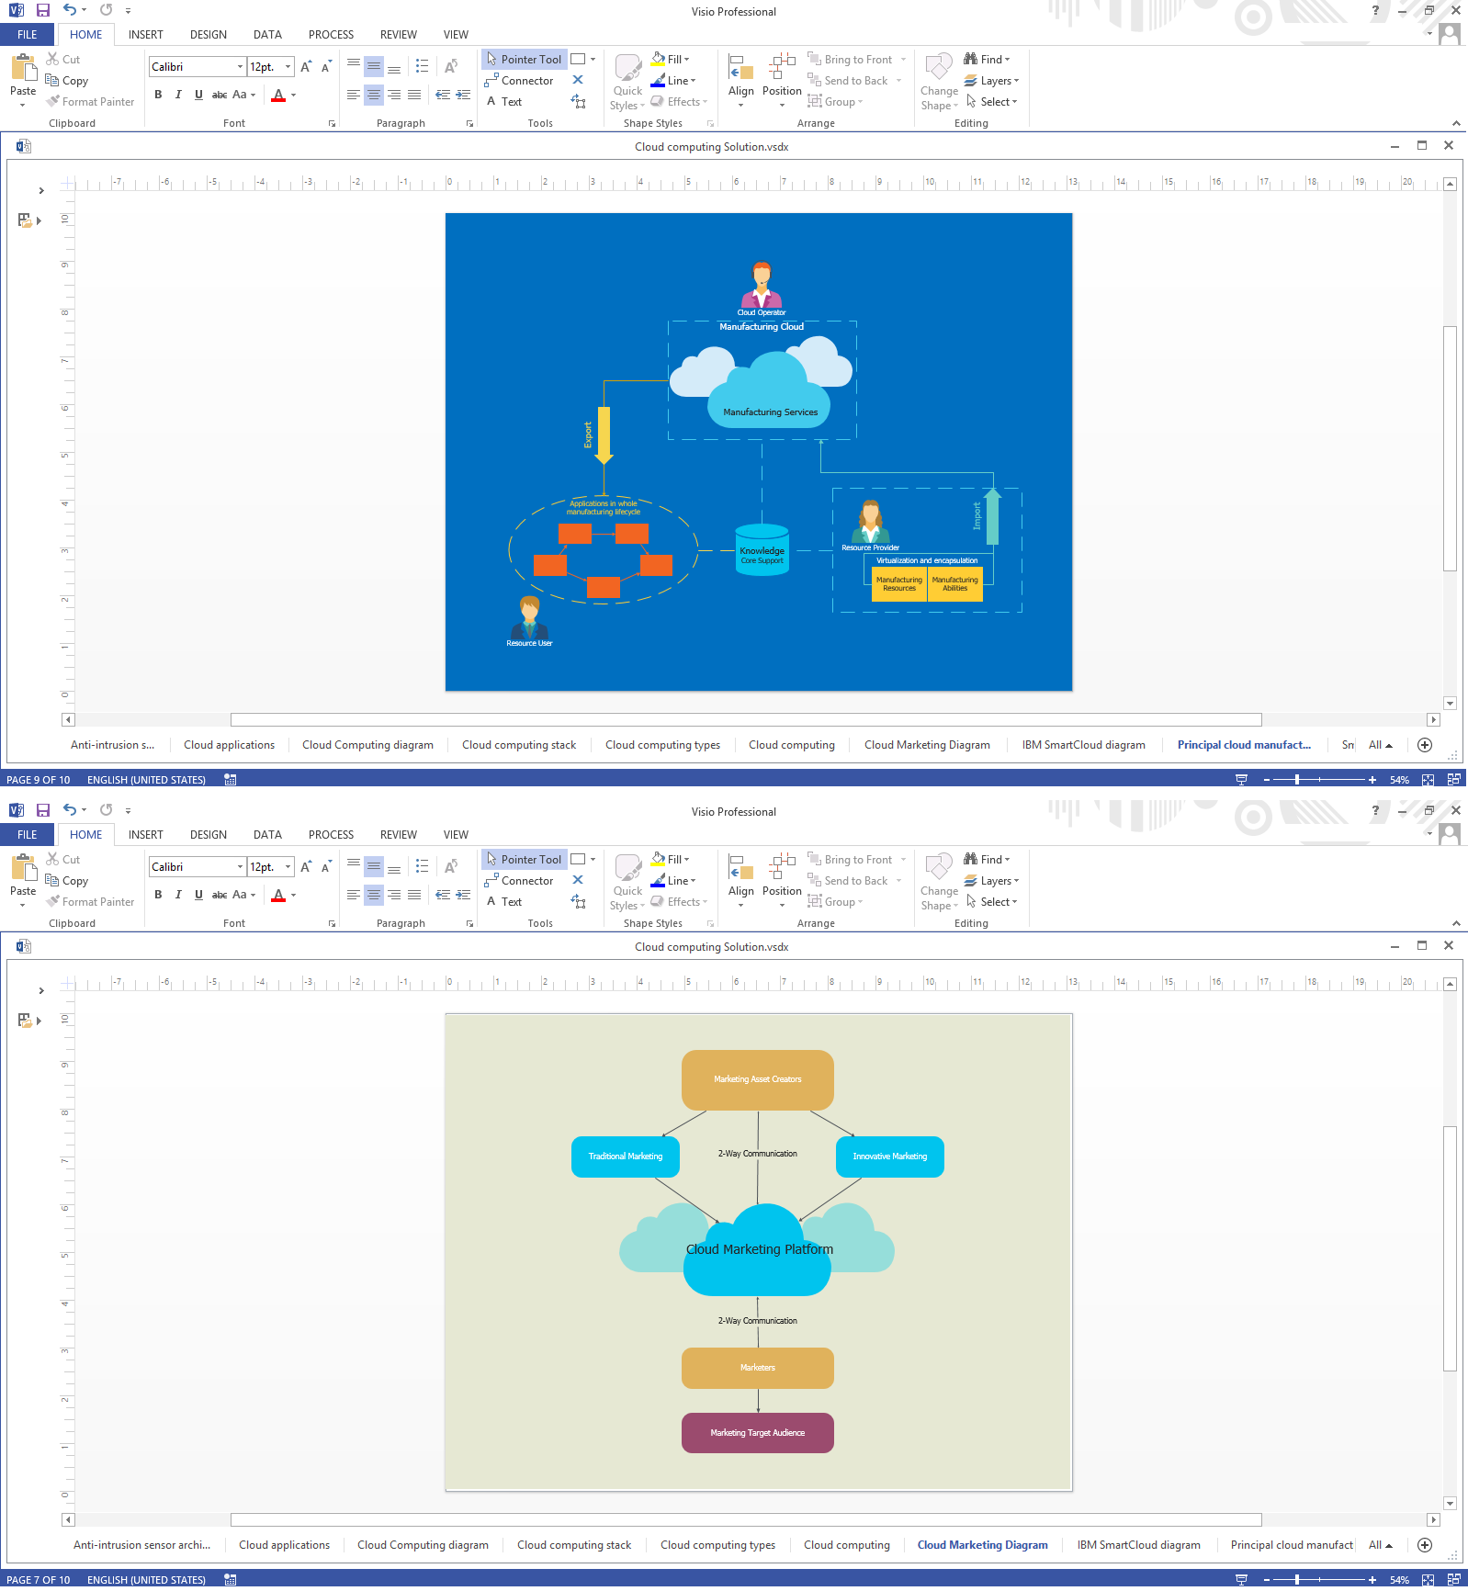
Task: Open FILE menu in top window
Action: pos(28,35)
